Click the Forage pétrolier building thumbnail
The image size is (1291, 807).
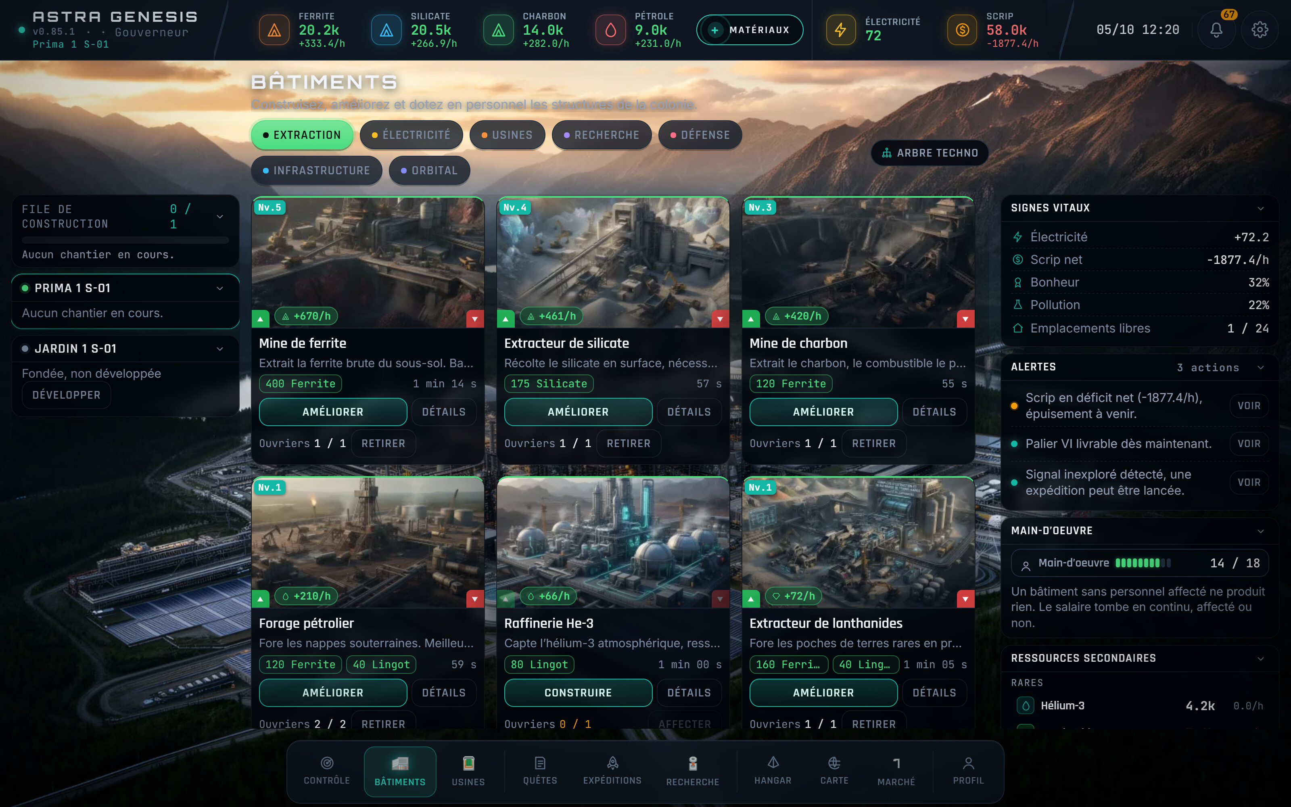coord(368,543)
